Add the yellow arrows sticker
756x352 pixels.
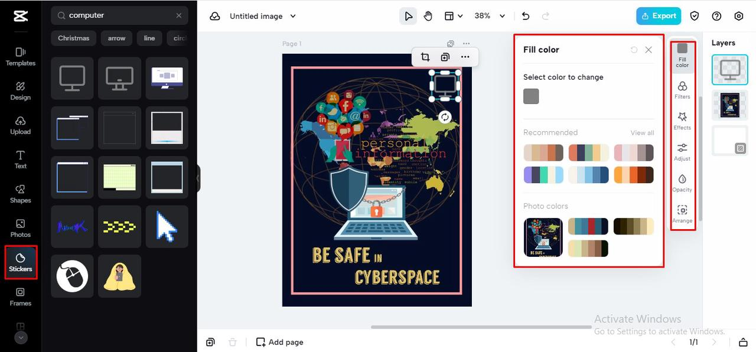(x=119, y=227)
